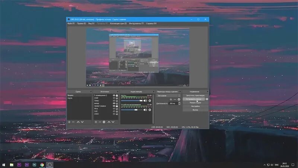
Task: Remove scene transition with the minus icon
Action: (x=175, y=99)
